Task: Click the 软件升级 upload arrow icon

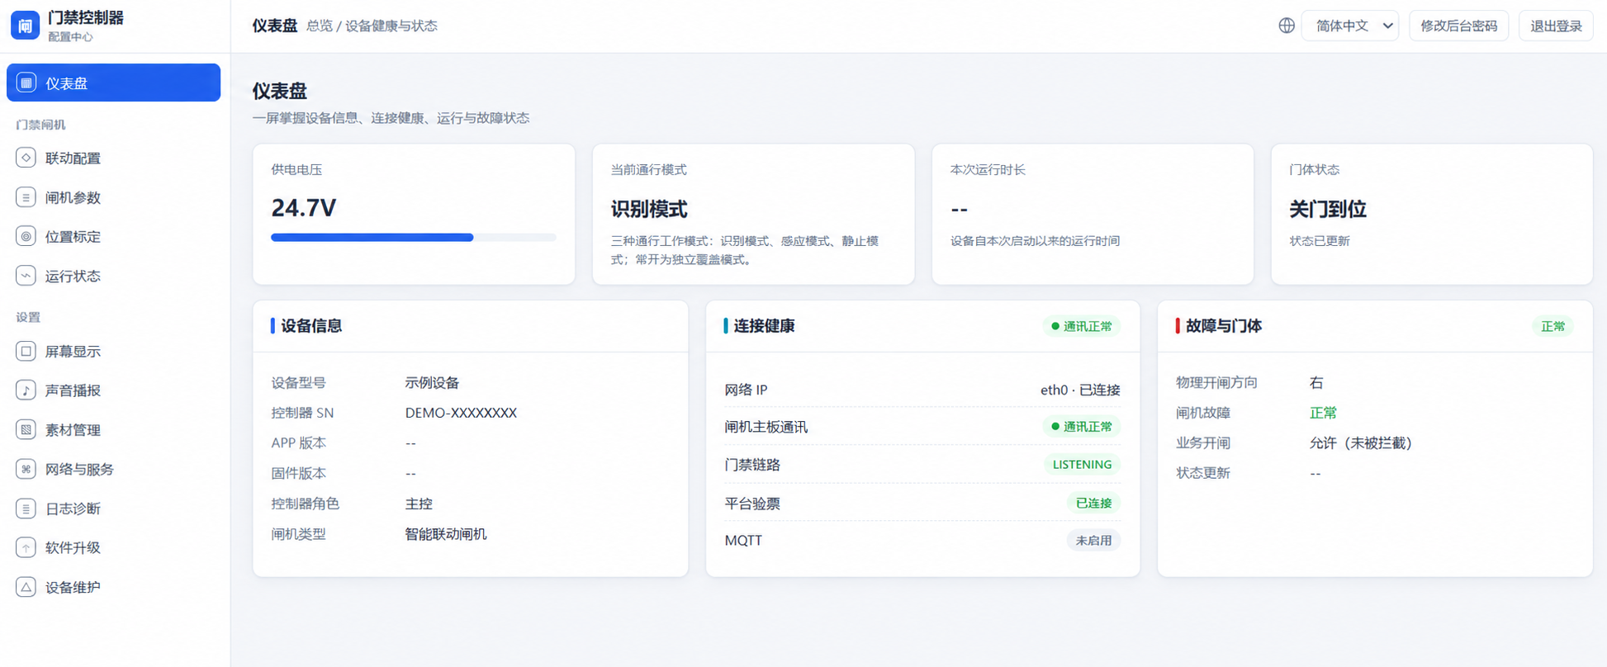Action: coord(26,547)
